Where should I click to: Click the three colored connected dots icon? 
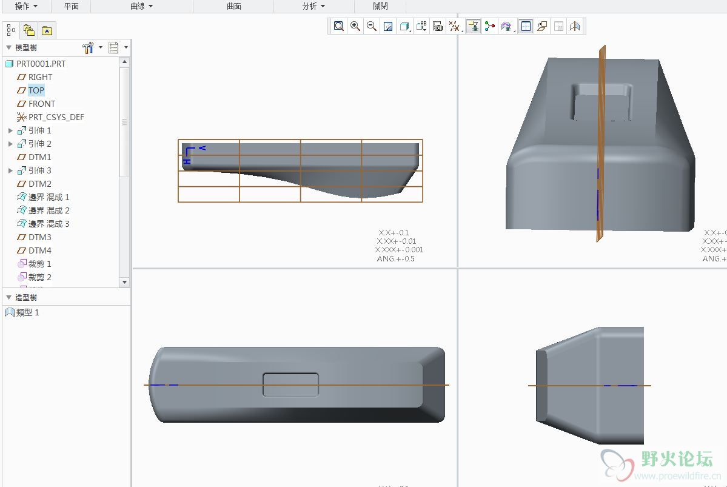coord(489,27)
